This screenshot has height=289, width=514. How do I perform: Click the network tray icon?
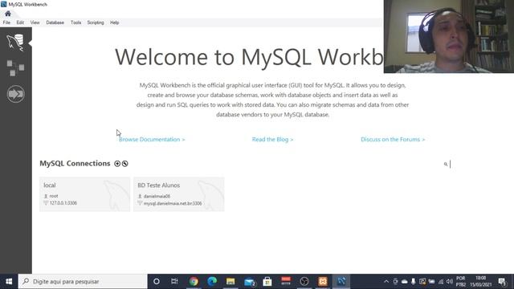[441, 282]
